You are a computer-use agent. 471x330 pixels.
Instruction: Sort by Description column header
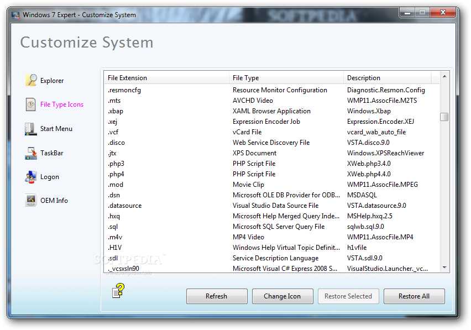387,78
